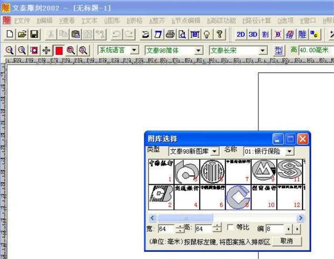Select the highlighted thumbnail number 8

(x=238, y=197)
